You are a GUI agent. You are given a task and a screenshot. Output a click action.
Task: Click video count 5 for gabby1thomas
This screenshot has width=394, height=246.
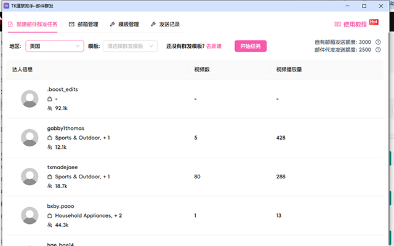point(196,138)
